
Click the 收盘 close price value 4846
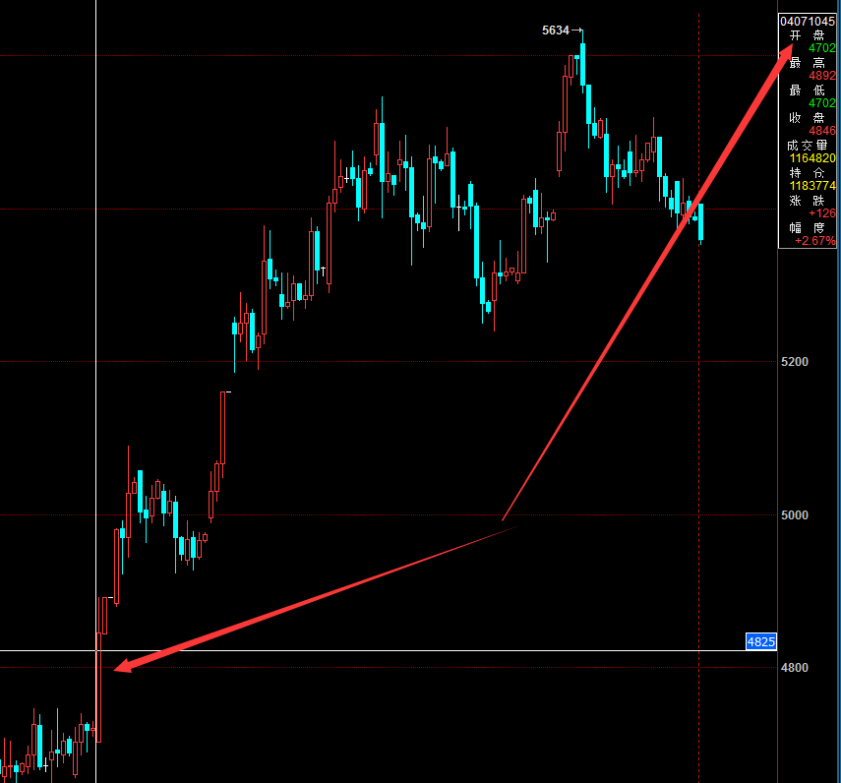[x=821, y=131]
